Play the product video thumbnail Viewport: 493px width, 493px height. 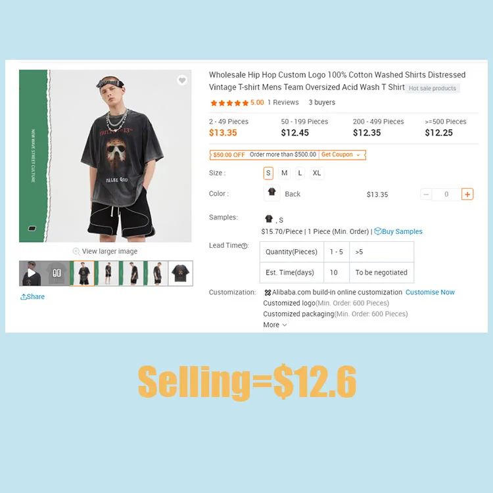[31, 273]
